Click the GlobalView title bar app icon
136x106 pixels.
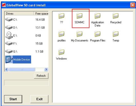(x=4, y=5)
